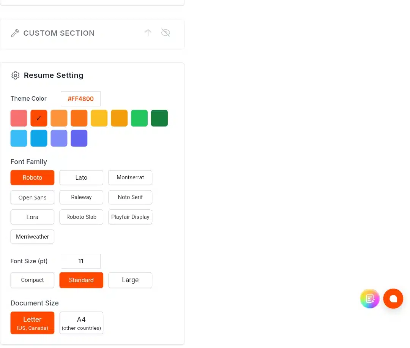Set font size preset to Compact
The width and height of the screenshot is (410, 348).
[x=32, y=280]
